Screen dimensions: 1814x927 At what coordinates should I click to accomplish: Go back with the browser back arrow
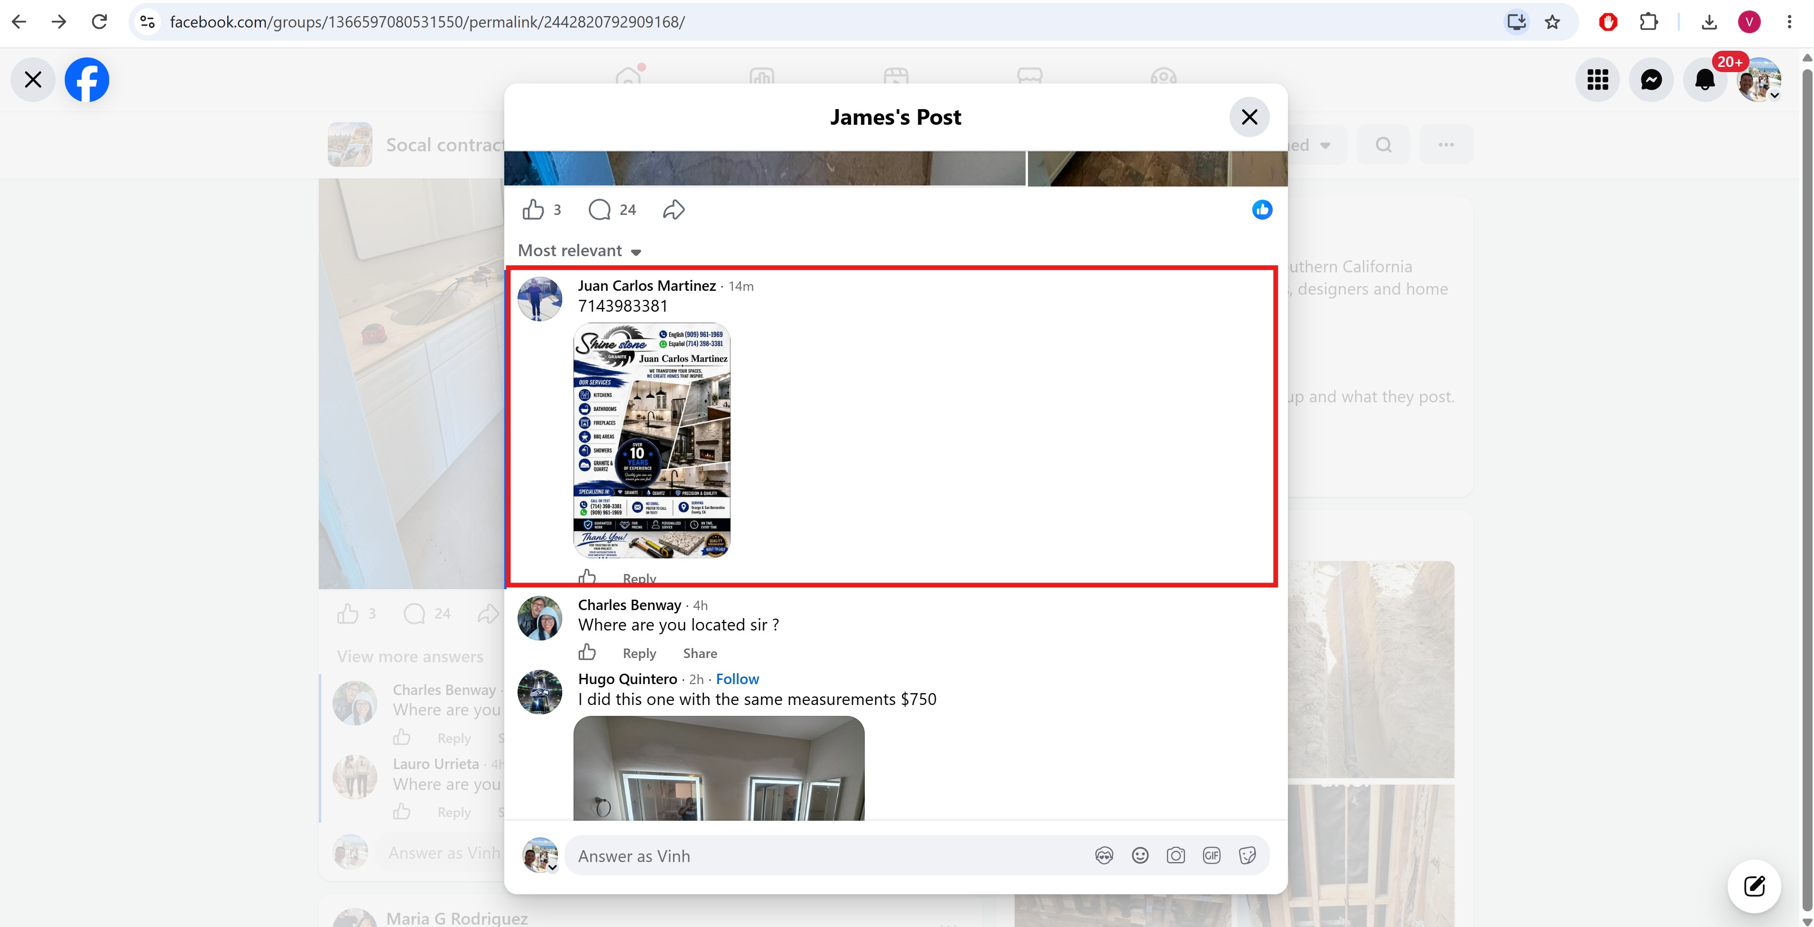pos(19,22)
